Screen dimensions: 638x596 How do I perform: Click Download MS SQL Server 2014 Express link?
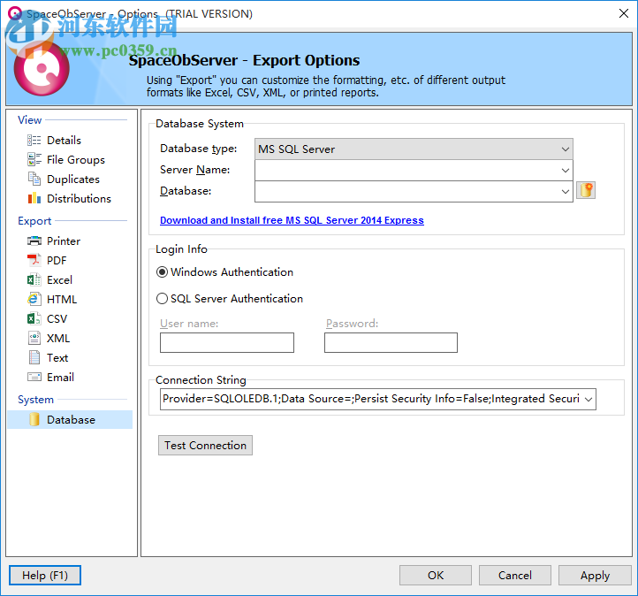click(x=292, y=220)
